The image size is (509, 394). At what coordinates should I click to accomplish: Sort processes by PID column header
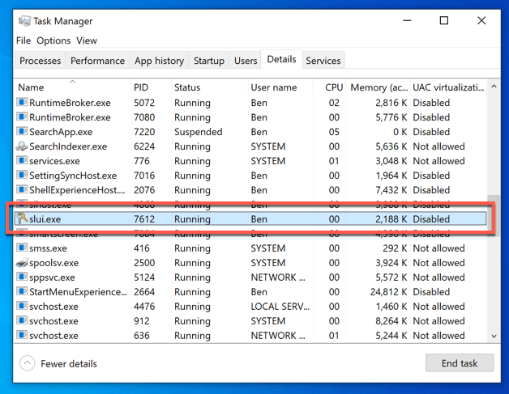pyautogui.click(x=141, y=87)
